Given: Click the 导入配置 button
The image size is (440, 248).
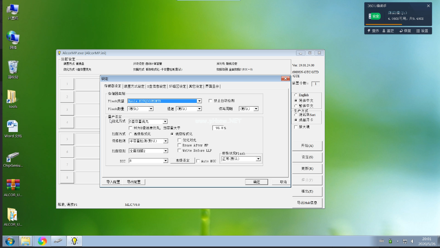Looking at the screenshot, I should (113, 182).
